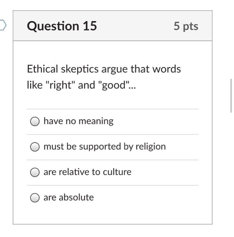Image resolution: width=234 pixels, height=237 pixels.
Task: Mark the "are absolute" radio button
Action: (x=35, y=198)
